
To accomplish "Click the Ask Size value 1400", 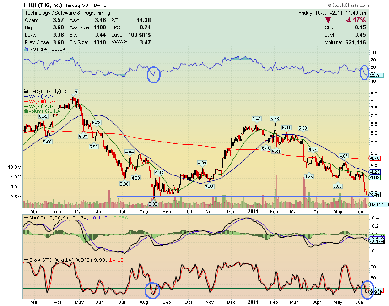I will tap(100, 27).
